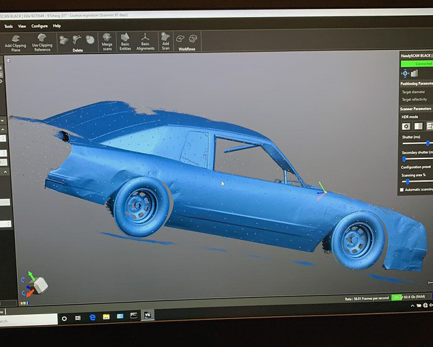Select the first HDR mode option
The height and width of the screenshot is (347, 433).
coord(406,126)
